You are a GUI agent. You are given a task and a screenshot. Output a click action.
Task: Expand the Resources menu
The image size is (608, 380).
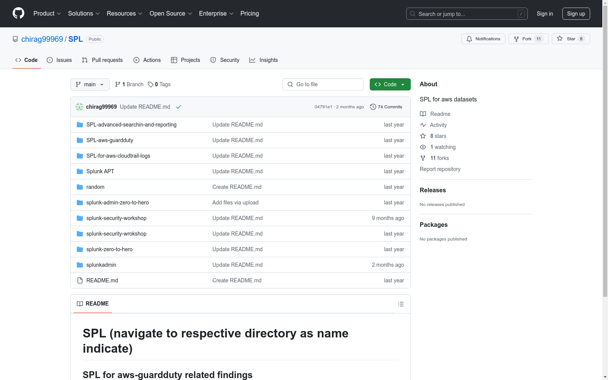(x=125, y=14)
